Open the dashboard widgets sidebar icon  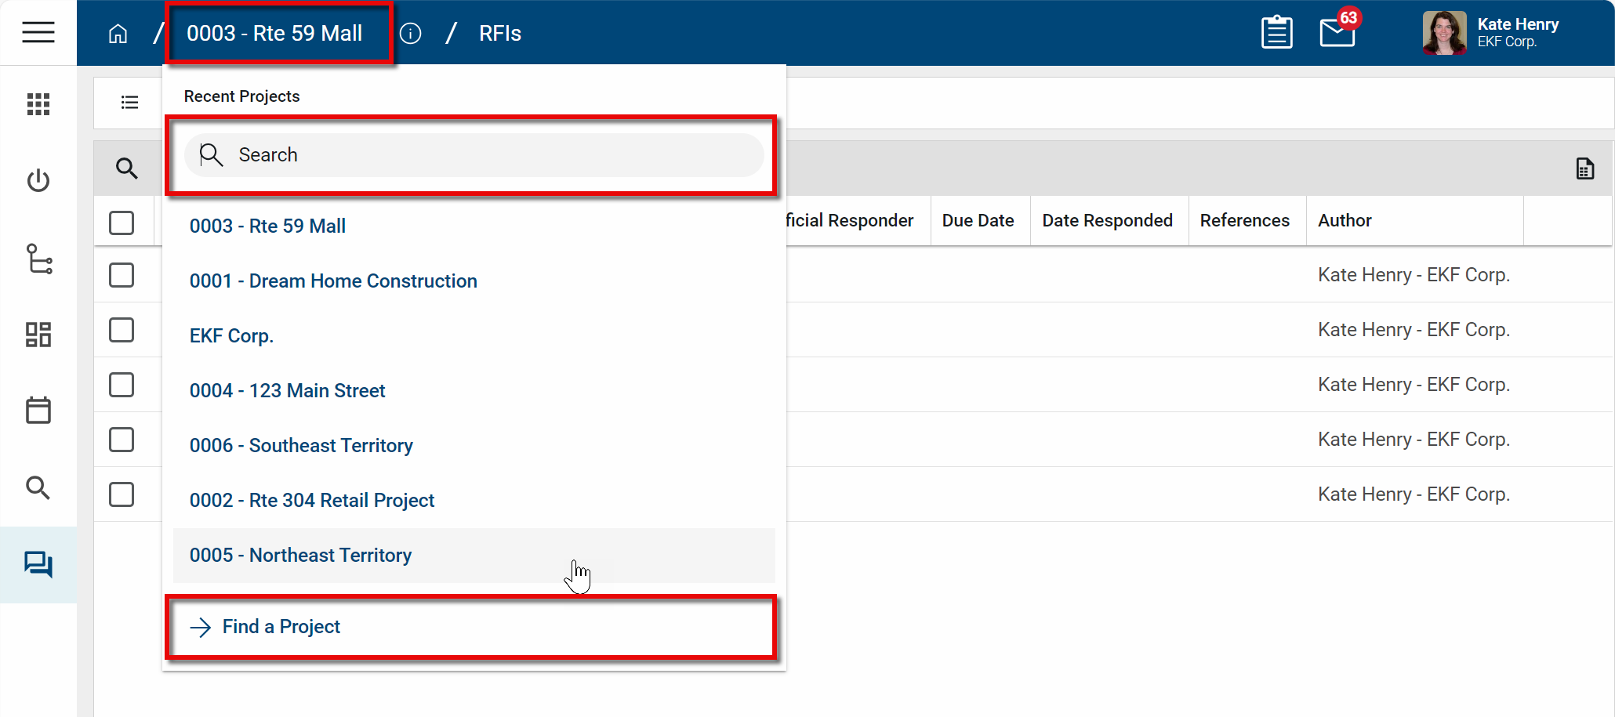(x=38, y=335)
